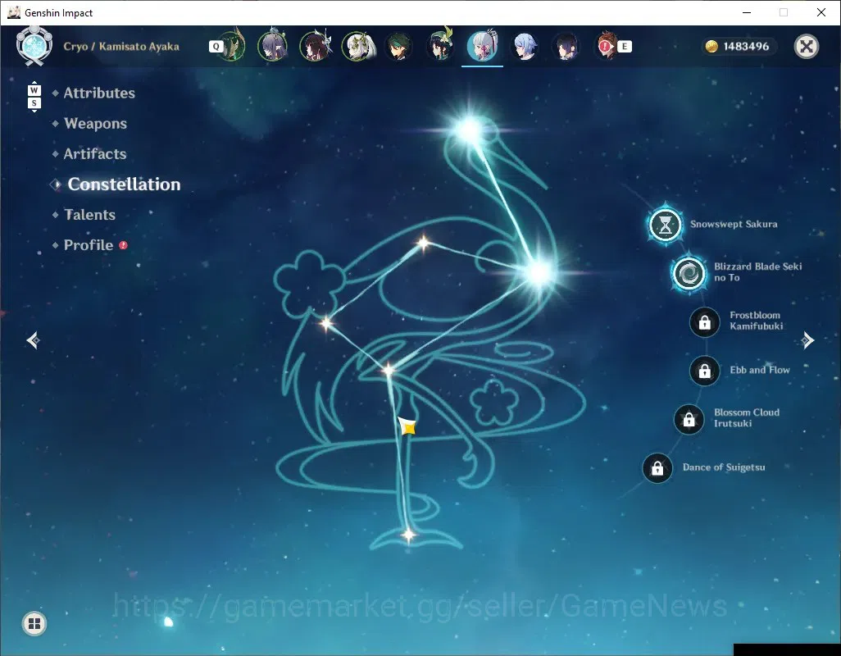Click the Ebb and Flow label
The height and width of the screenshot is (656, 841).
tap(760, 370)
